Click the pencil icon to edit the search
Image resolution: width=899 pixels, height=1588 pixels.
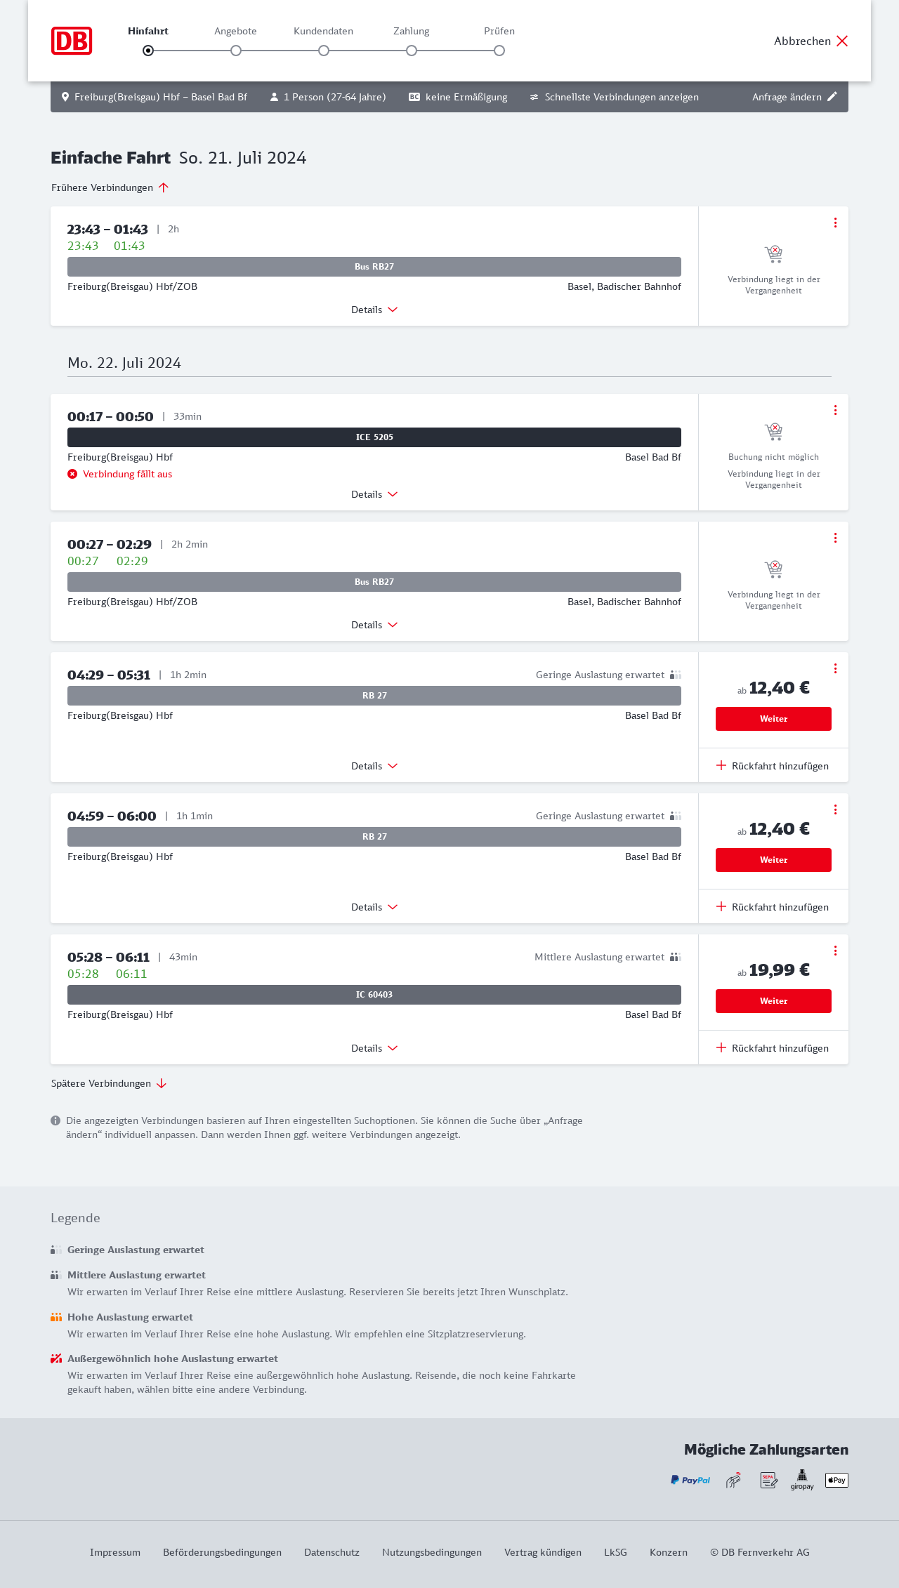[832, 97]
